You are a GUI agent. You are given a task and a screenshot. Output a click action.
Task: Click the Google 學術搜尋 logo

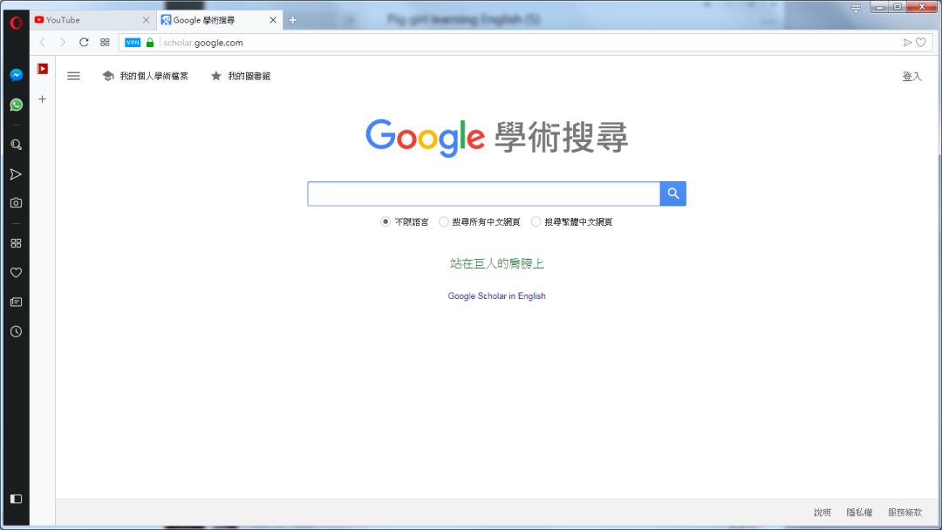pyautogui.click(x=497, y=138)
